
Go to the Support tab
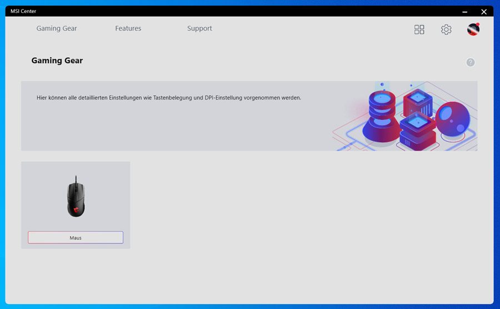pos(199,28)
